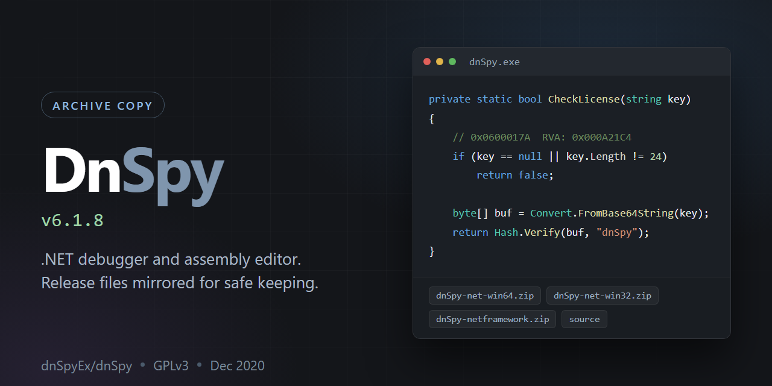
Task: Click the key.Length != 24 condition line
Action: pyautogui.click(x=560, y=156)
